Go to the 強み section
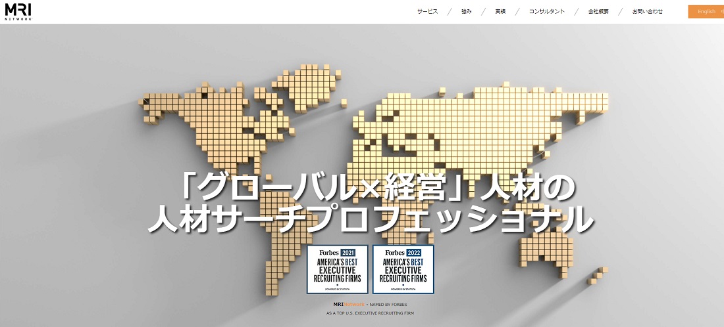 (467, 12)
